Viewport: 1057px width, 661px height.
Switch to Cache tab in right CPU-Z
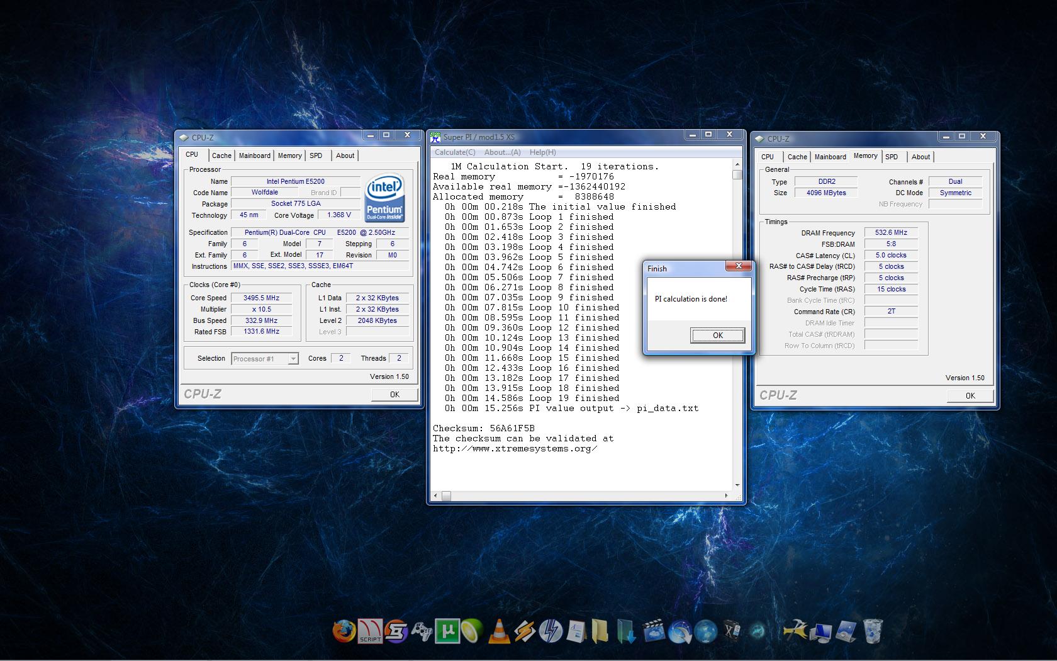(797, 157)
